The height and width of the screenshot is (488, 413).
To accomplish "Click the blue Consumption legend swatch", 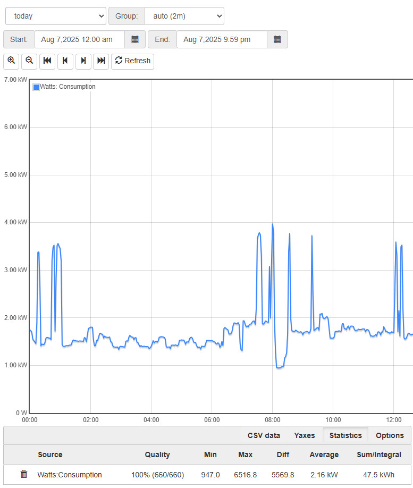I will coord(36,87).
